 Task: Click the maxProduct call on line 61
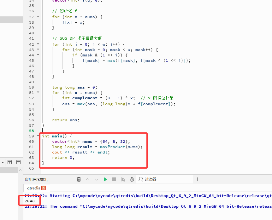[112, 147]
